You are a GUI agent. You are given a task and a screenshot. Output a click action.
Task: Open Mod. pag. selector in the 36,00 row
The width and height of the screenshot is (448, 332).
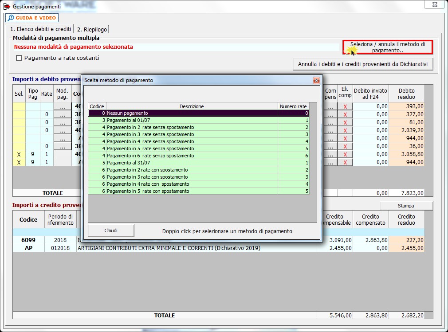point(62,146)
